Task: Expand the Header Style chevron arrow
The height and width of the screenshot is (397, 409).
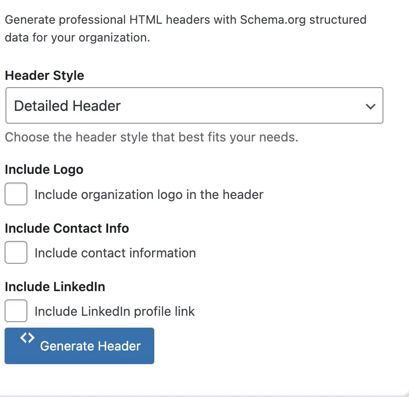Action: (x=371, y=106)
